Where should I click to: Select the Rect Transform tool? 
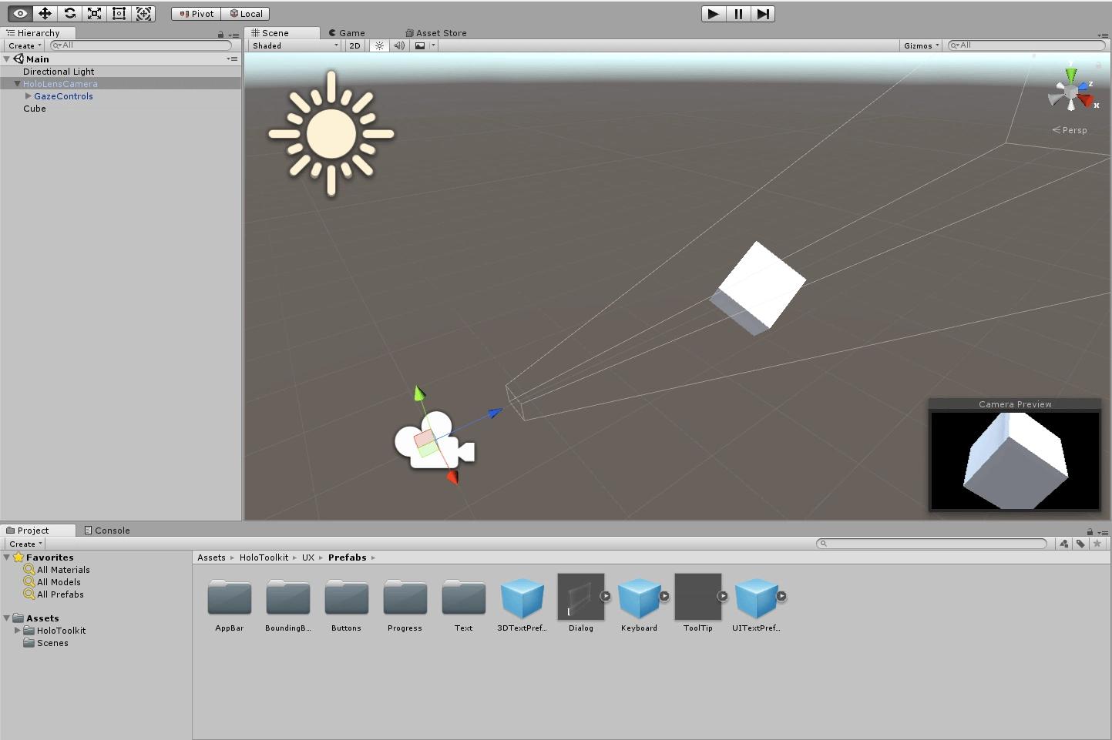pyautogui.click(x=119, y=13)
